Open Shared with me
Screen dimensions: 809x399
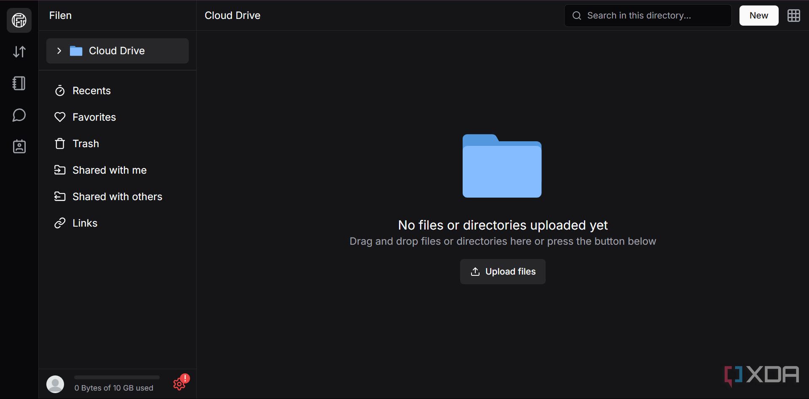(110, 170)
